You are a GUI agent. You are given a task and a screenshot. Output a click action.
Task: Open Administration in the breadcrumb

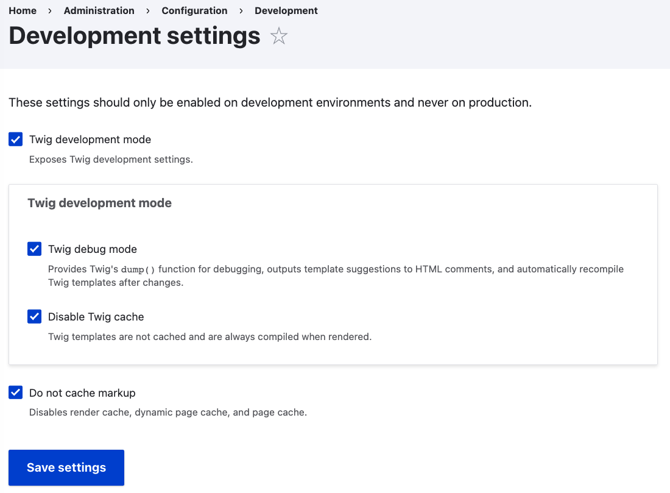click(99, 11)
